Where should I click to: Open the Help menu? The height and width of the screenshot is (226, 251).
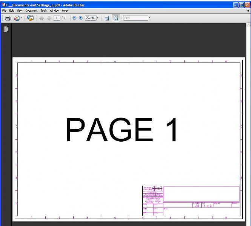click(65, 11)
